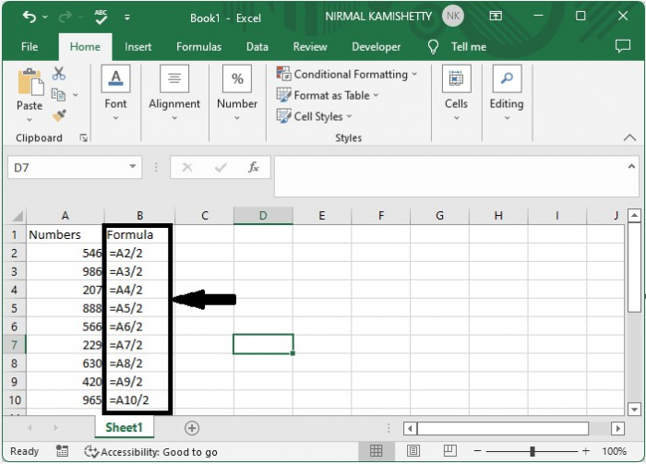
Task: Select cell with formula =A2/2
Action: (x=137, y=253)
